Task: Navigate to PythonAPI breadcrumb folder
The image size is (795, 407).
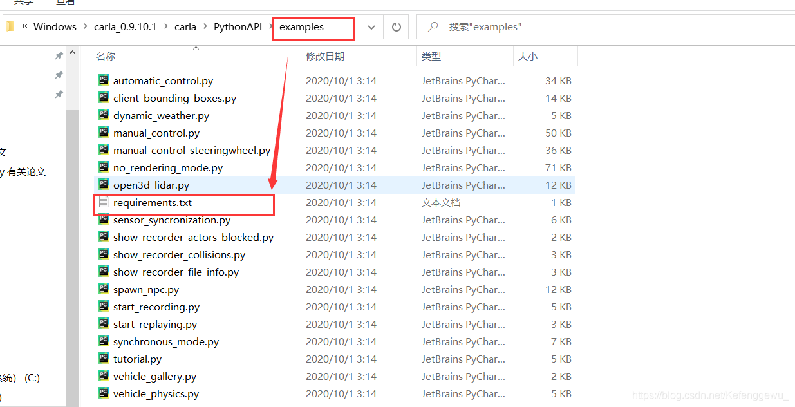Action: click(238, 27)
